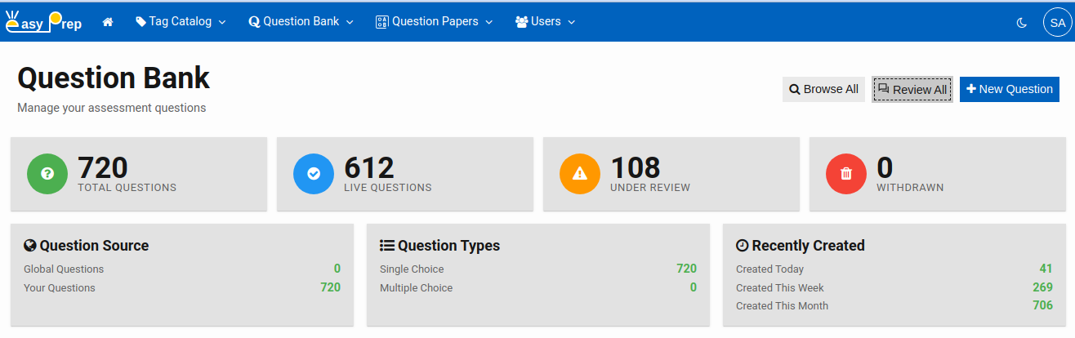Click the Created Today row label
Viewport: 1075px width, 338px height.
769,269
